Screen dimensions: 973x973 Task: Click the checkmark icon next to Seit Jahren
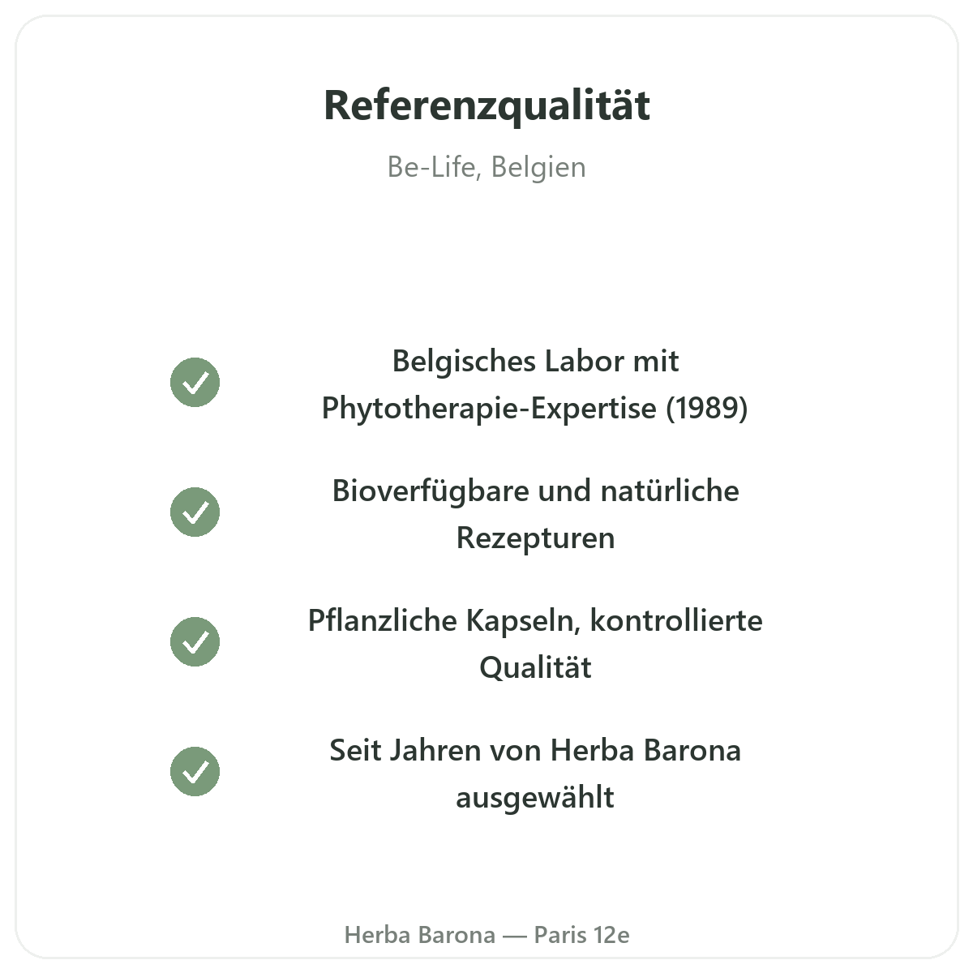click(195, 771)
